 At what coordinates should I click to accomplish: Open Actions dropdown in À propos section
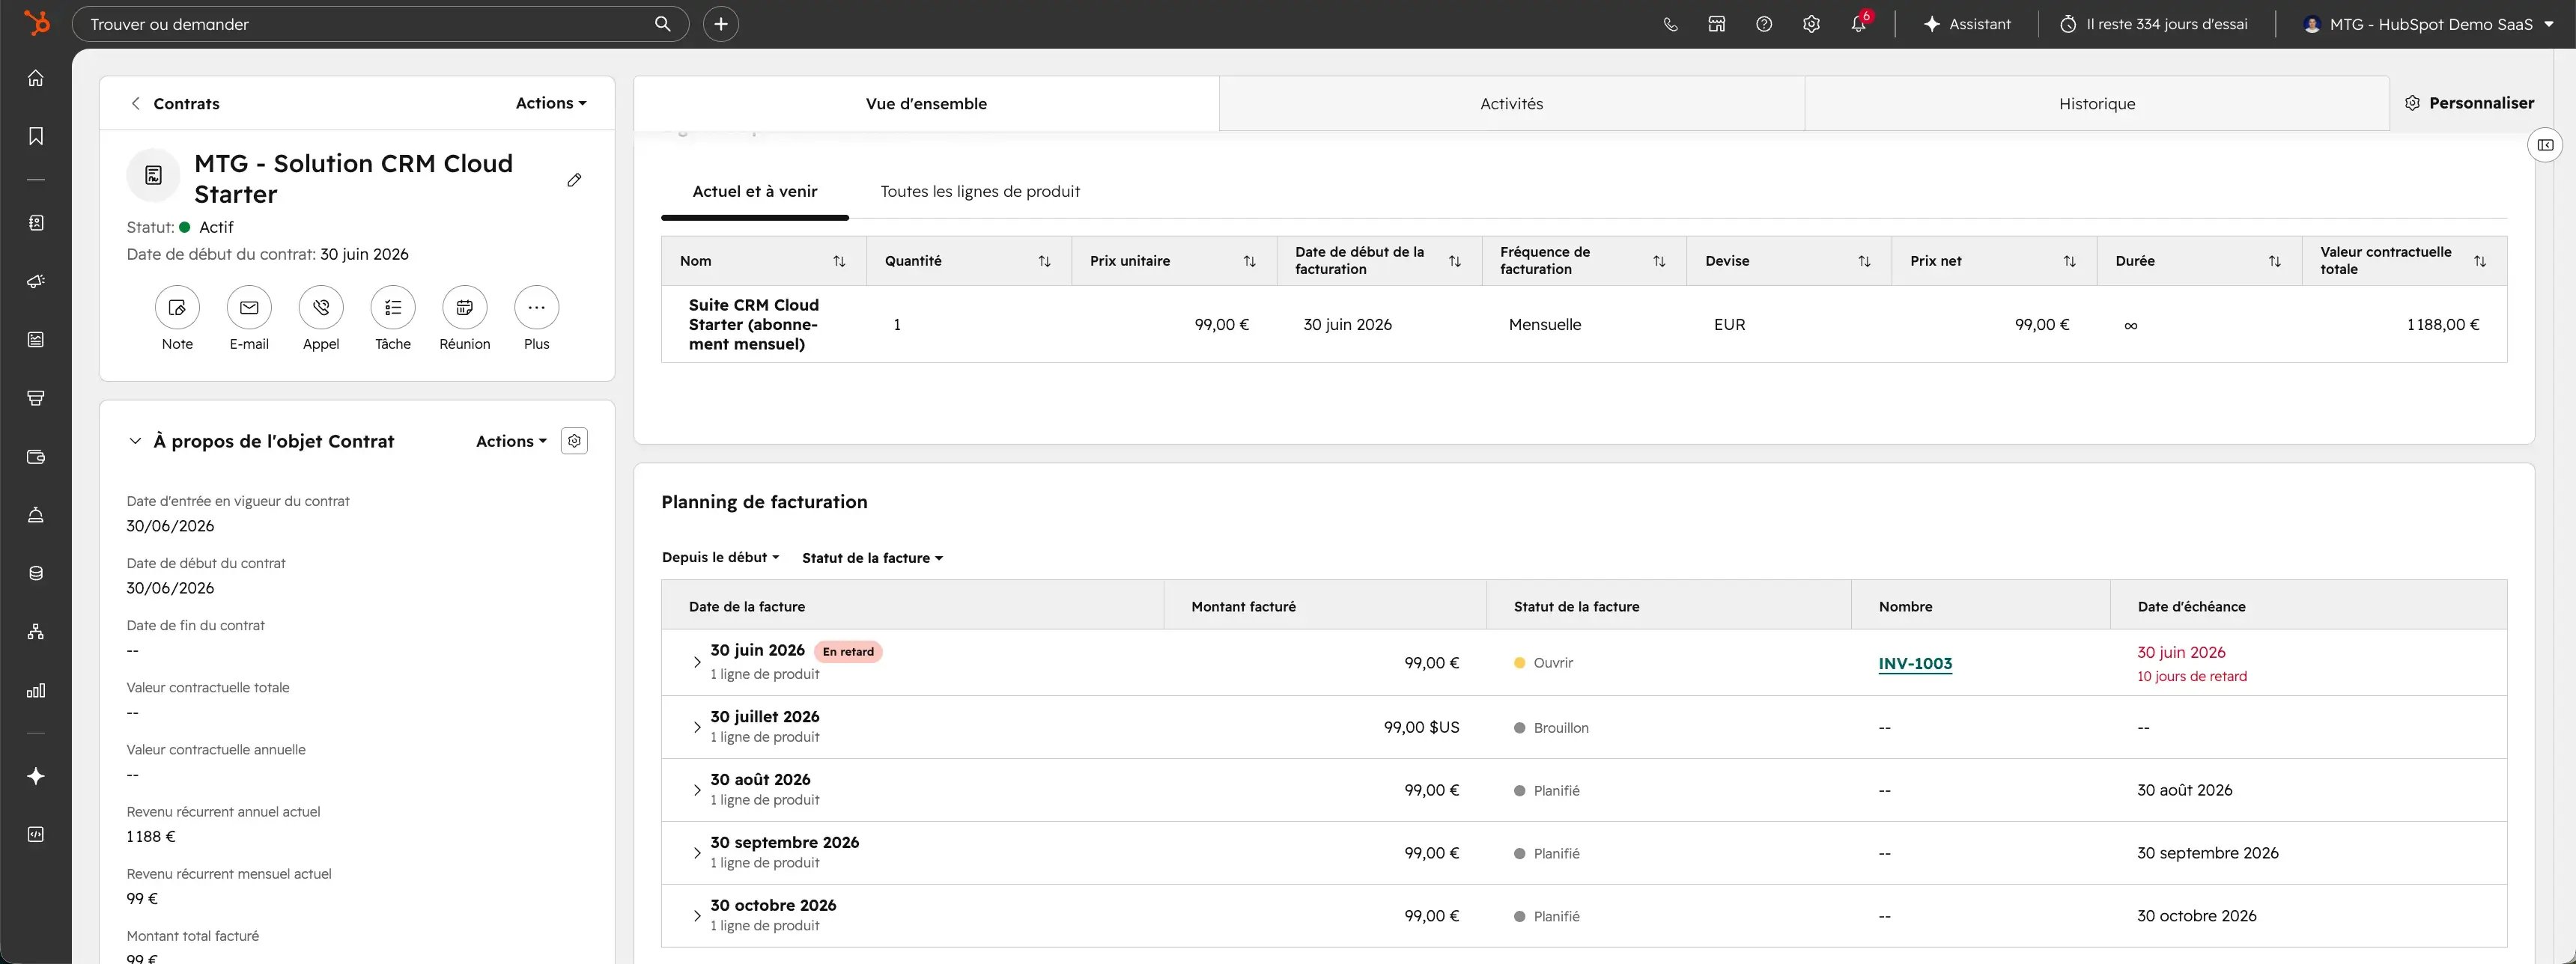(x=511, y=441)
